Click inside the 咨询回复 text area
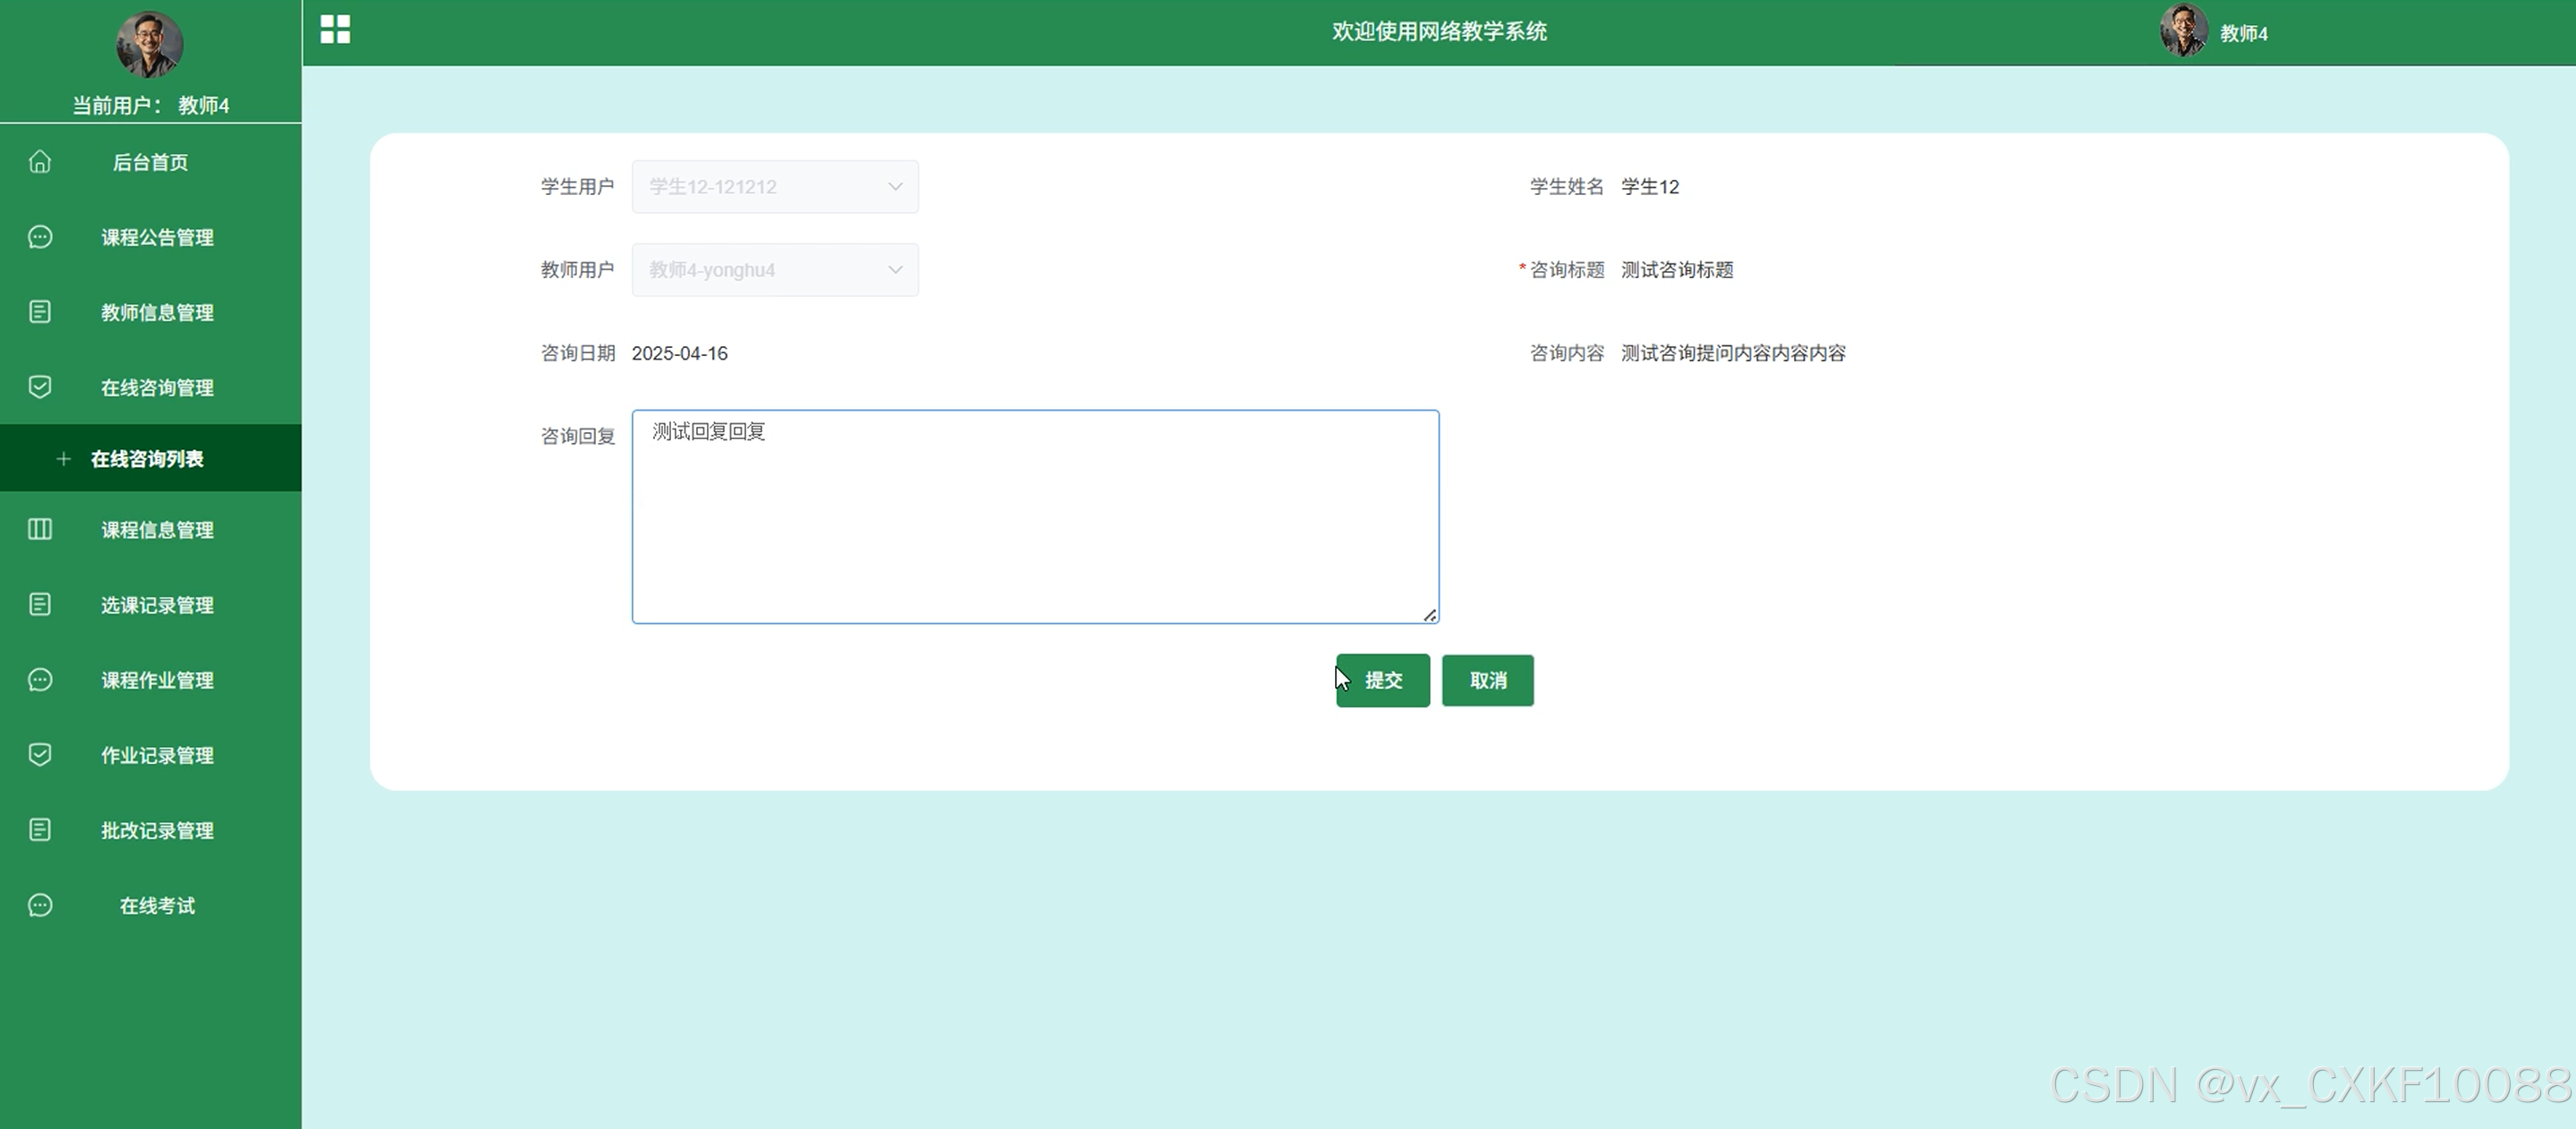The image size is (2576, 1129). click(x=1035, y=517)
